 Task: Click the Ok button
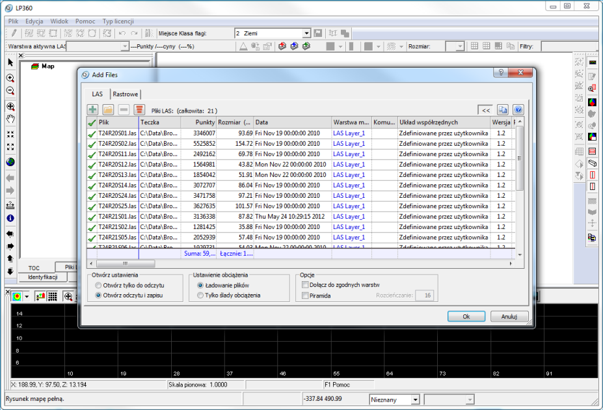tap(466, 316)
